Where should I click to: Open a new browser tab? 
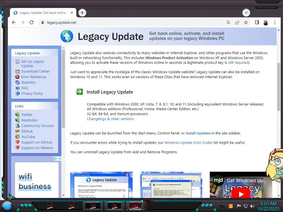coord(82,13)
